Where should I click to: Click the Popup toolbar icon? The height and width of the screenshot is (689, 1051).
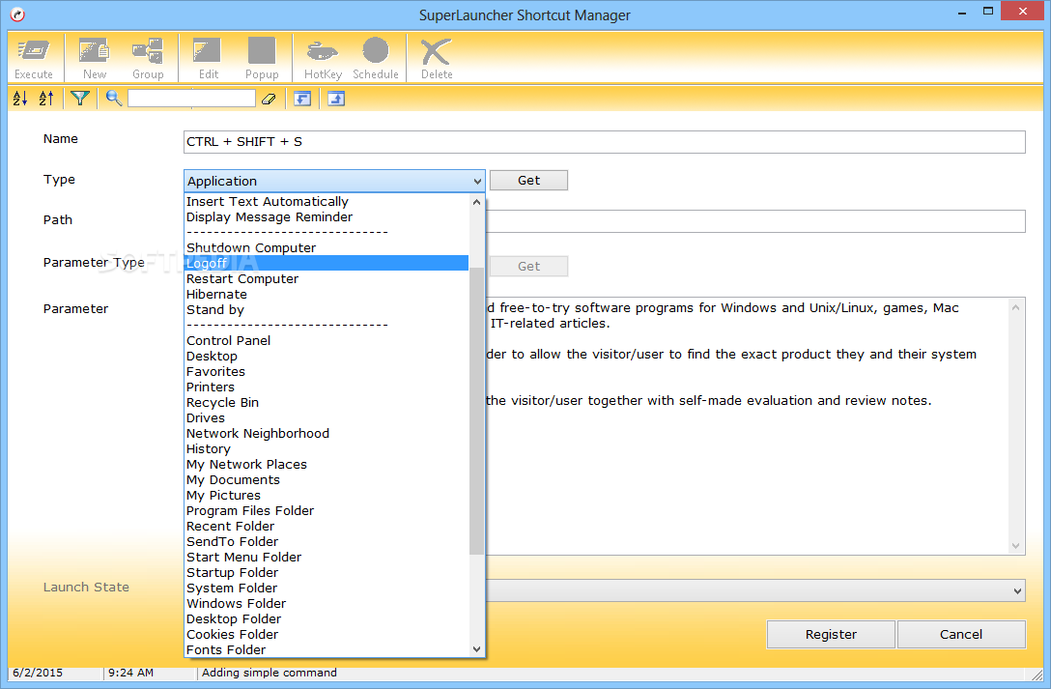(x=262, y=58)
